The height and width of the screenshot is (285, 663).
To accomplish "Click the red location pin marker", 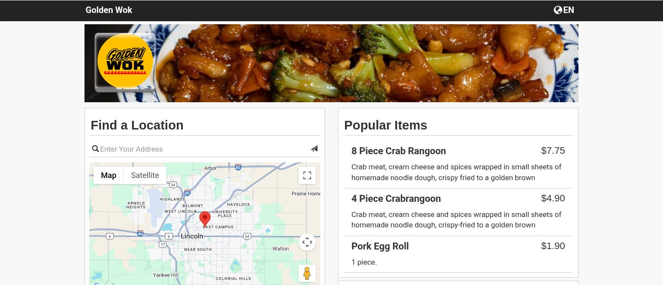I will pyautogui.click(x=205, y=219).
